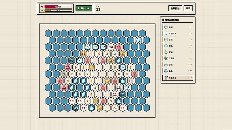Click the gold experience bar

click(x=58, y=10)
